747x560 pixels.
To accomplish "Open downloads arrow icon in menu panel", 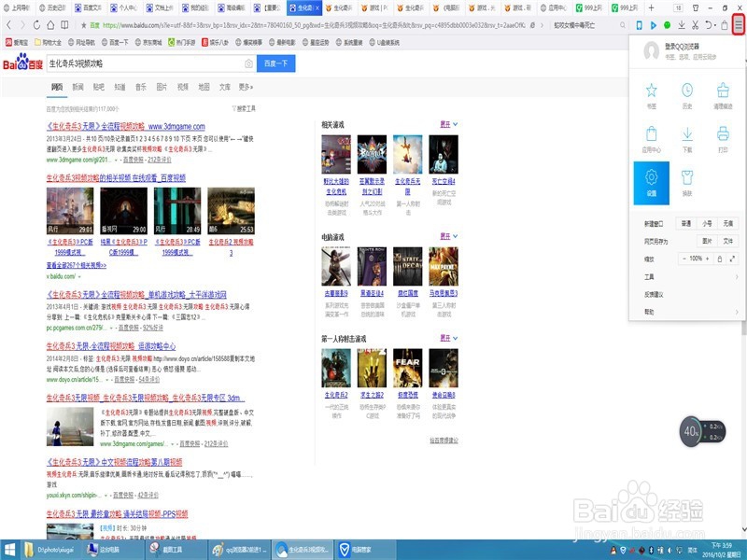I will tap(687, 133).
